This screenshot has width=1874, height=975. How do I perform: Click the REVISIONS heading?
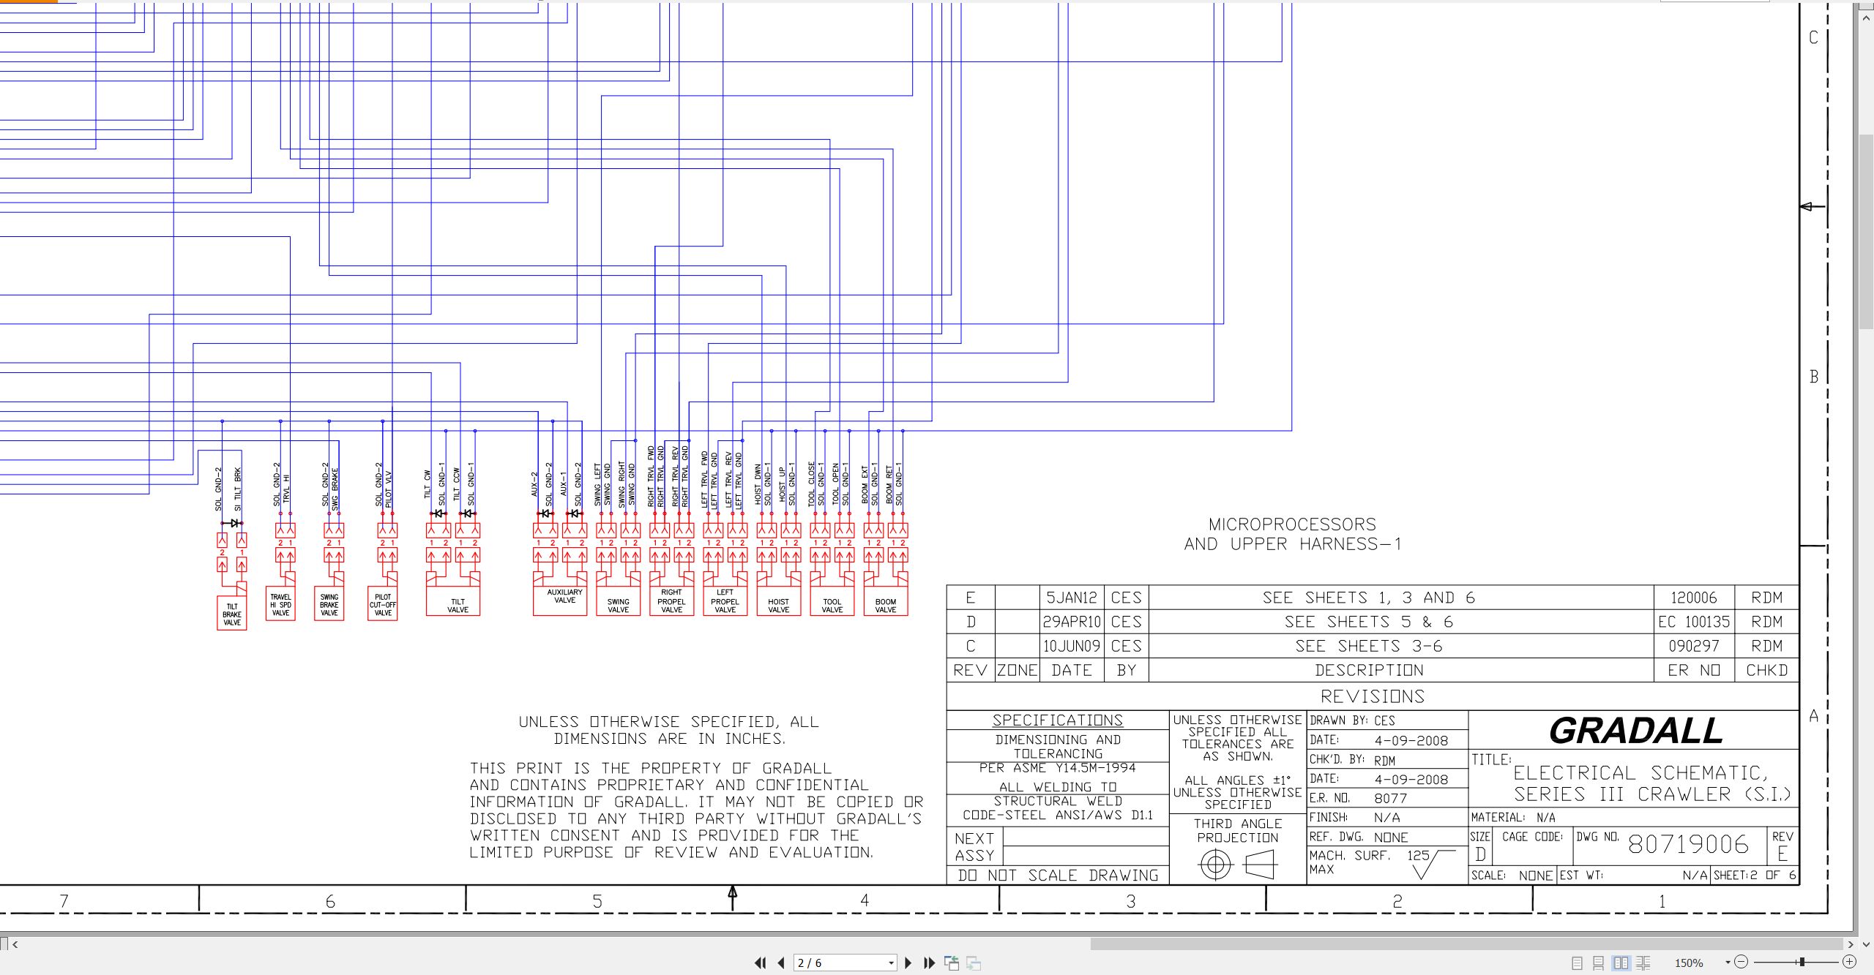[1373, 696]
